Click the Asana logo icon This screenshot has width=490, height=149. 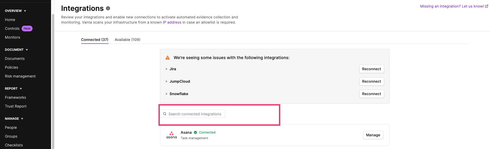coord(171,135)
